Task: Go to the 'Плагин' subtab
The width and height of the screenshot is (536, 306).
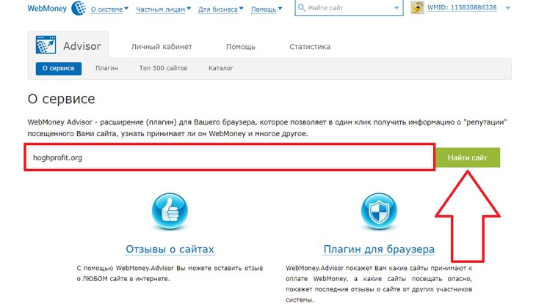Action: tap(106, 68)
